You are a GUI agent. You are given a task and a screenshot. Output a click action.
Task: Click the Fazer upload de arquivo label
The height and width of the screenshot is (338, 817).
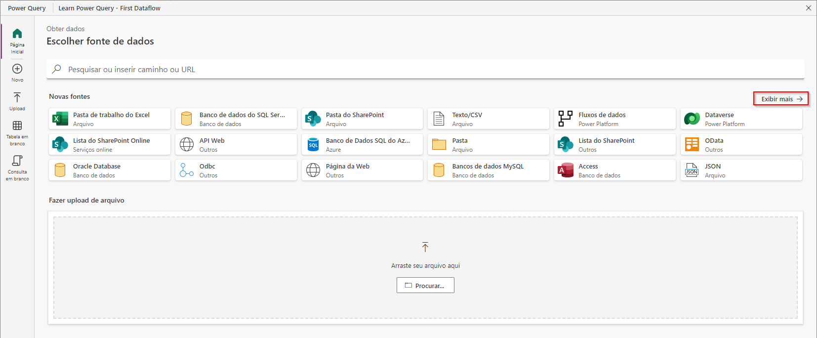86,200
